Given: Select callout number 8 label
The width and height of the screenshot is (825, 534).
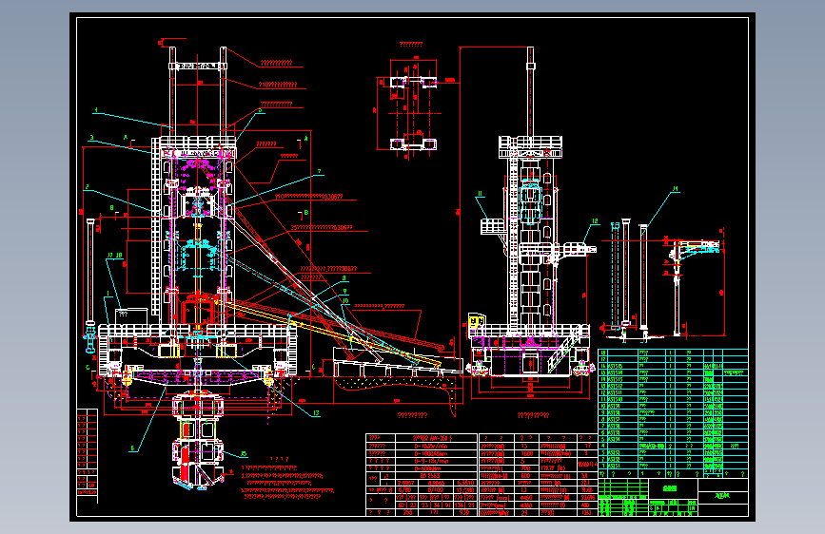Looking at the screenshot, I should (344, 278).
